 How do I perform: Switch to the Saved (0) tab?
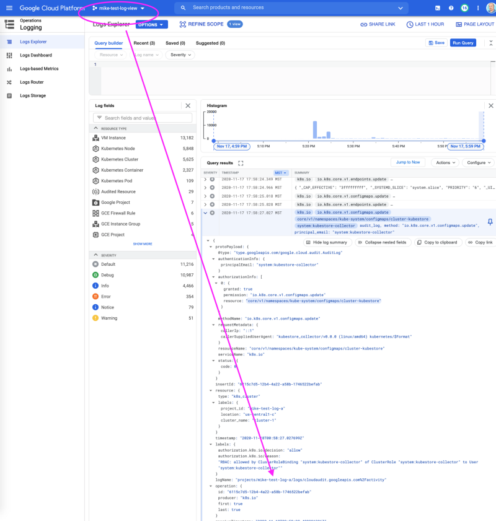pyautogui.click(x=175, y=43)
